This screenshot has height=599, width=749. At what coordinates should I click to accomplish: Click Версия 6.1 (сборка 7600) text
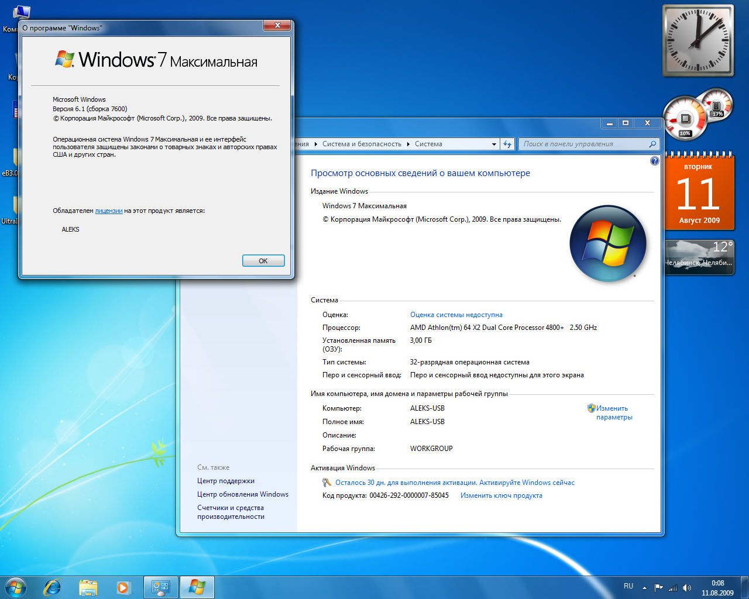pyautogui.click(x=90, y=109)
